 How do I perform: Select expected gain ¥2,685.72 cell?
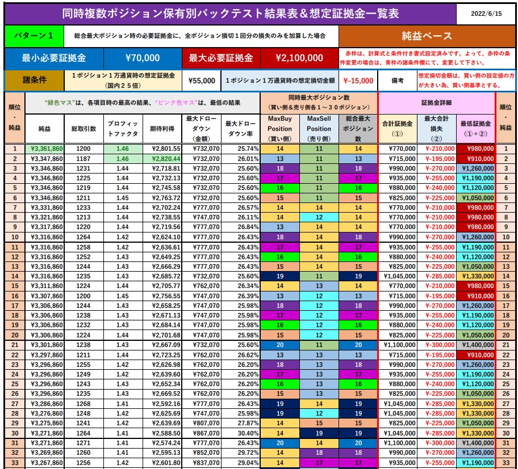162,276
